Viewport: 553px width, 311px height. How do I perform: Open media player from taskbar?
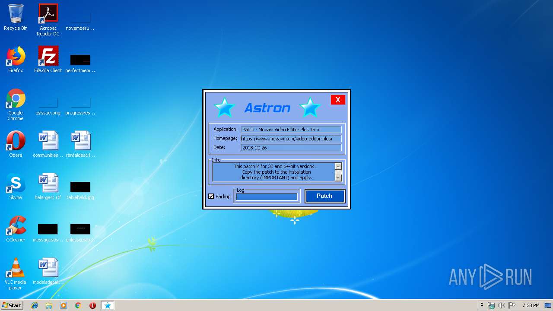(x=64, y=305)
